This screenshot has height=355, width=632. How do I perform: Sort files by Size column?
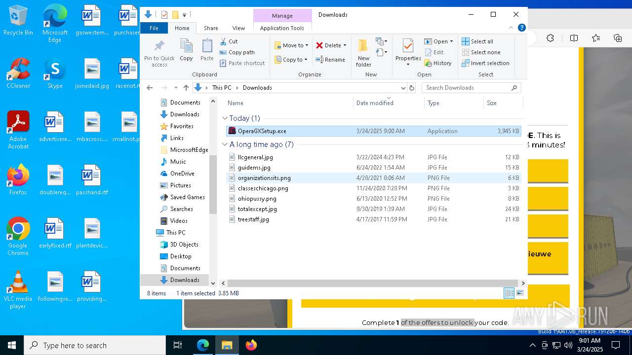[503, 103]
